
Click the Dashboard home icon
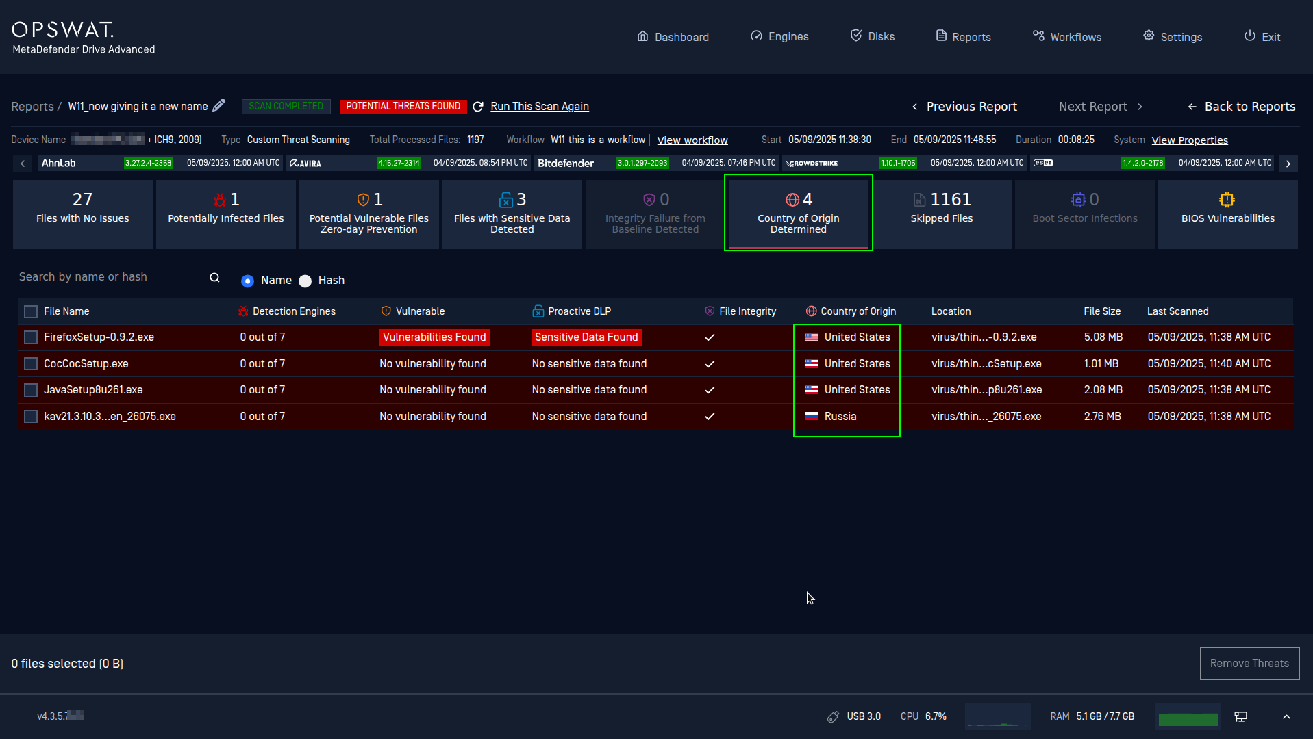642,36
